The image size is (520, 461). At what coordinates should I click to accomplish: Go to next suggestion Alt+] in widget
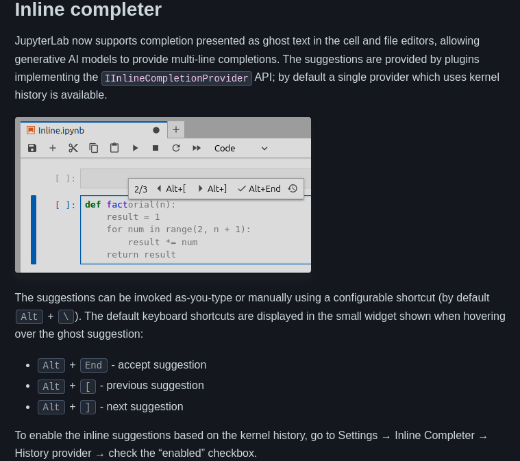click(x=212, y=188)
